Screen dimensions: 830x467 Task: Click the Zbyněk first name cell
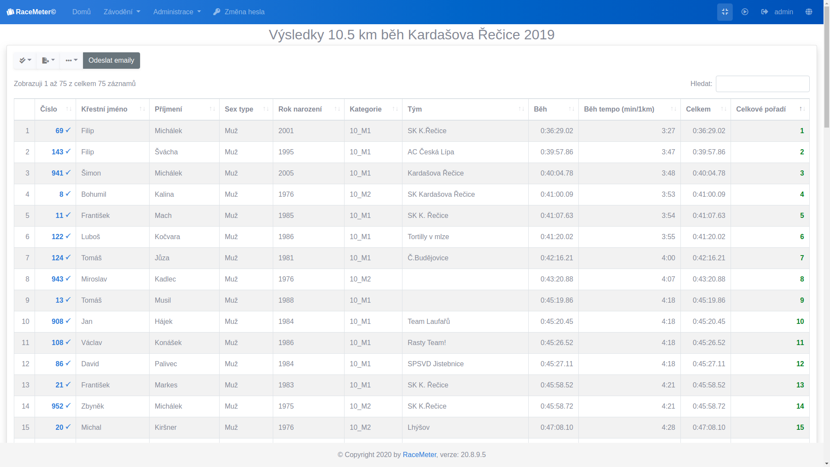click(112, 406)
